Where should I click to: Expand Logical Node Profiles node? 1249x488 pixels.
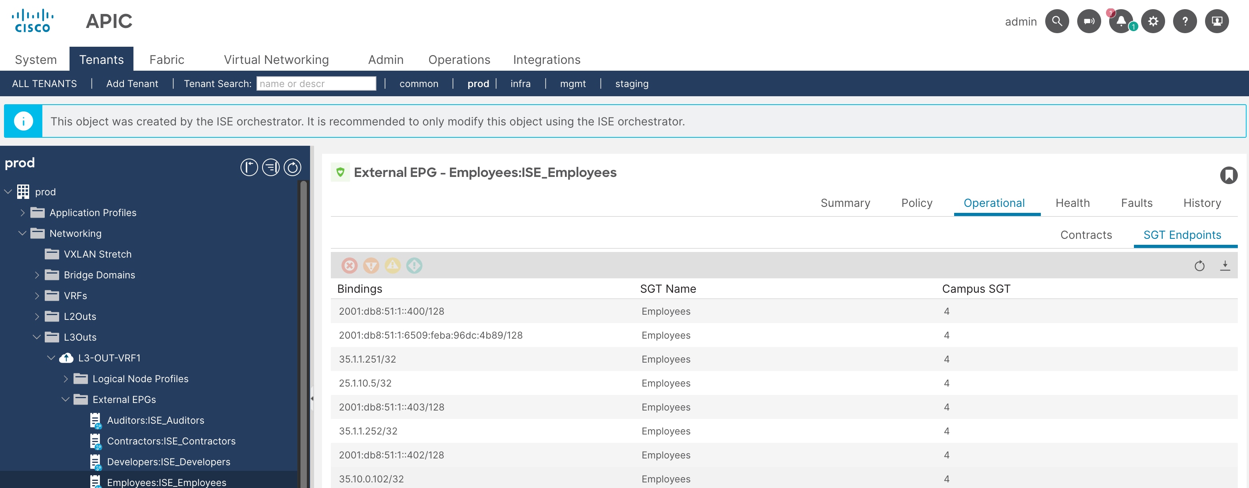pos(66,379)
